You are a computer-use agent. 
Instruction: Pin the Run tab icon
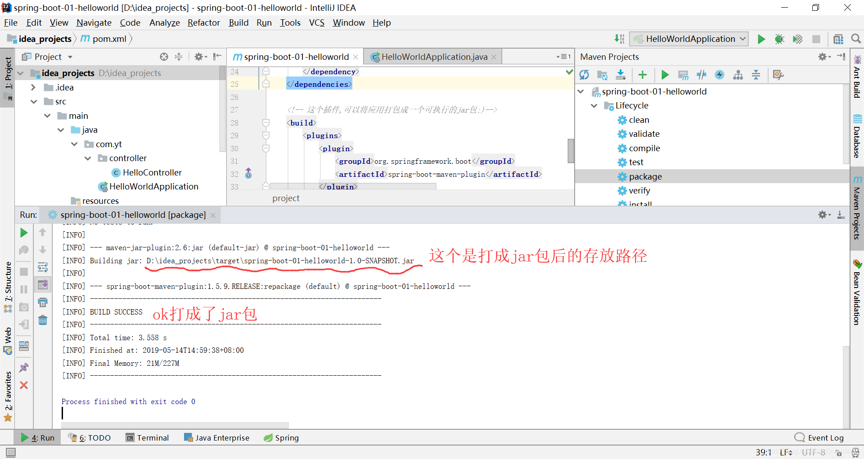pos(24,368)
